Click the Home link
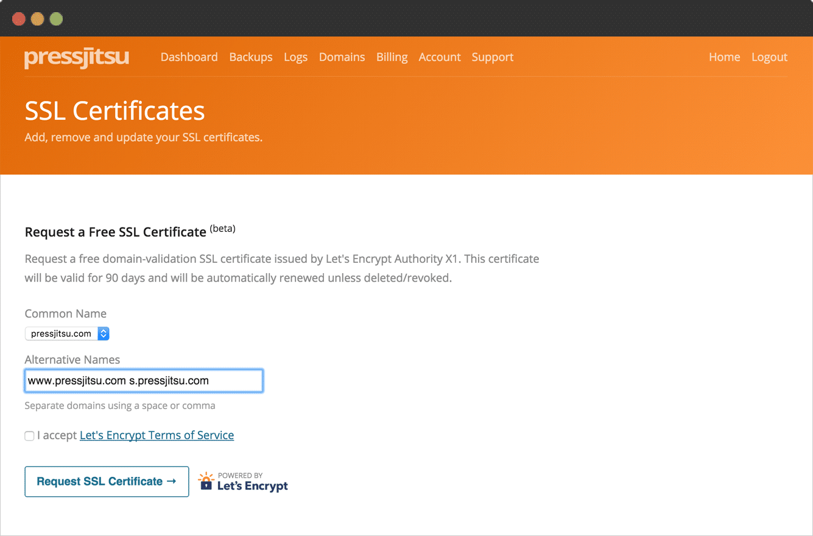 (725, 57)
